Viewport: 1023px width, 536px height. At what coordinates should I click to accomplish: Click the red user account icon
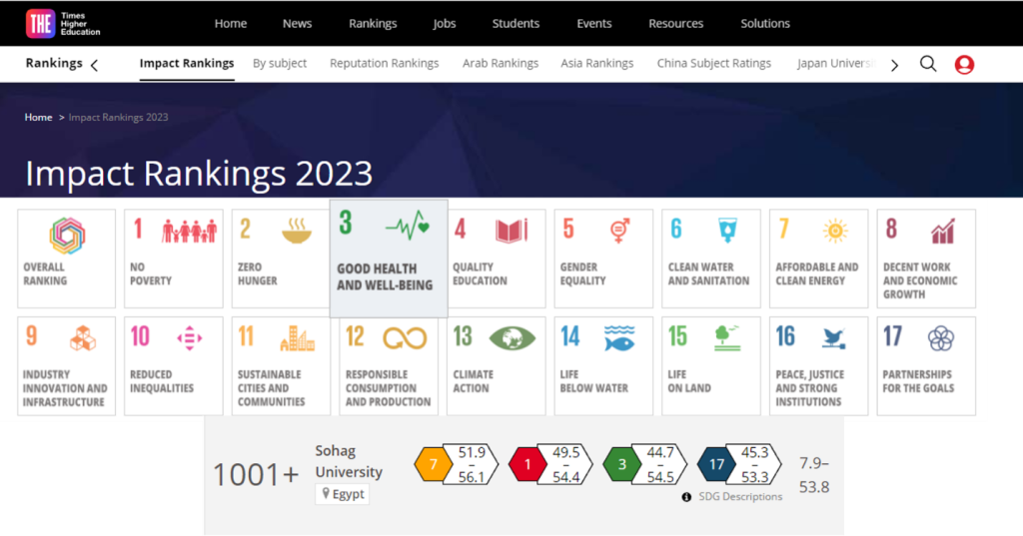coord(964,65)
